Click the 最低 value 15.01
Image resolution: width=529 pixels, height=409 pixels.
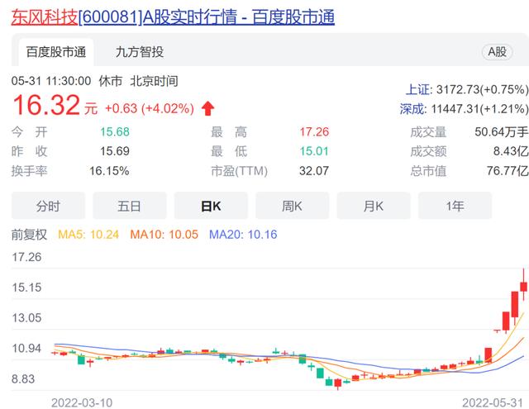pos(314,151)
